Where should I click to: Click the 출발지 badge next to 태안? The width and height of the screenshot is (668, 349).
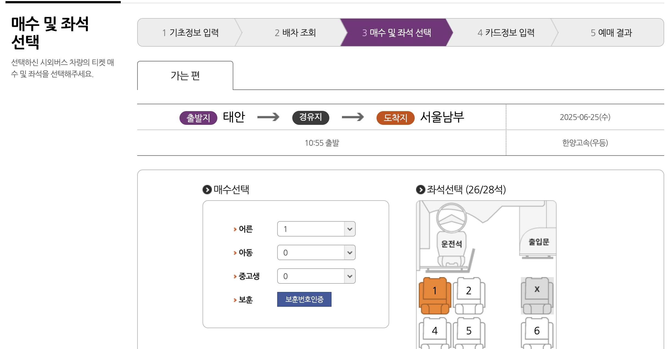(198, 117)
